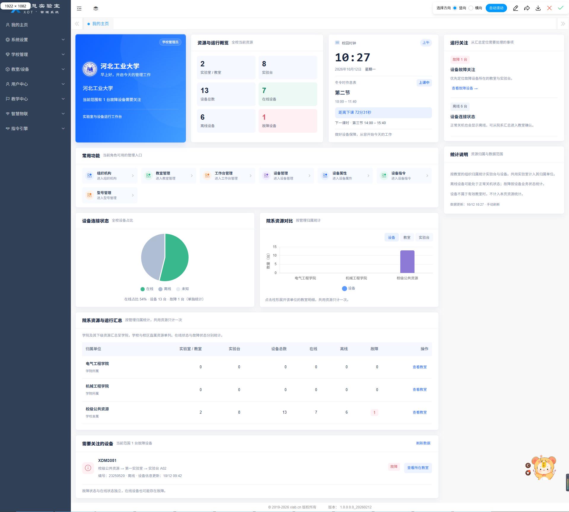Viewport: 569px width, 512px height.
Task: Open the 设备管理 shortcut icon
Action: [x=266, y=176]
